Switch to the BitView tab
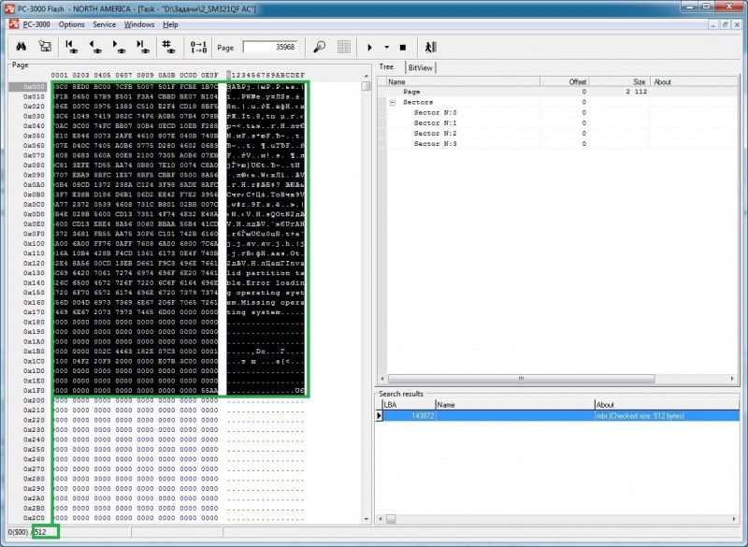 click(x=420, y=67)
